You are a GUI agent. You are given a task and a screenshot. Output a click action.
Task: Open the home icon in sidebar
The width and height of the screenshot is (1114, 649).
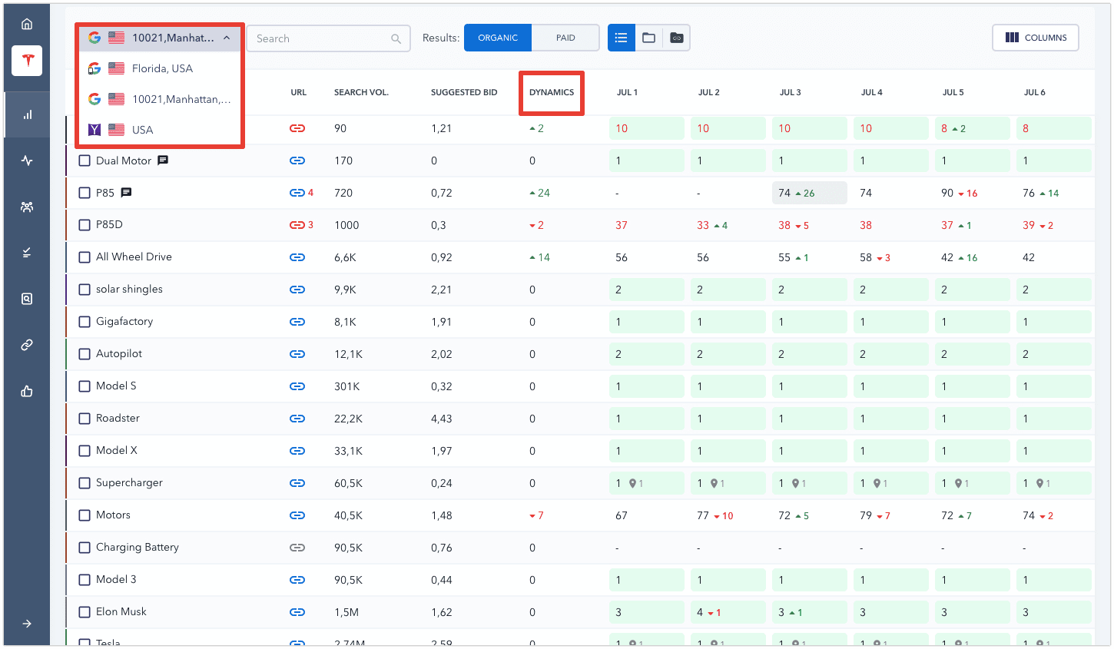(x=27, y=24)
